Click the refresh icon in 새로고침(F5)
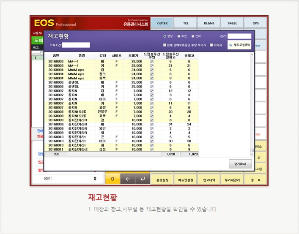This screenshot has height=234, width=299. click(x=230, y=45)
